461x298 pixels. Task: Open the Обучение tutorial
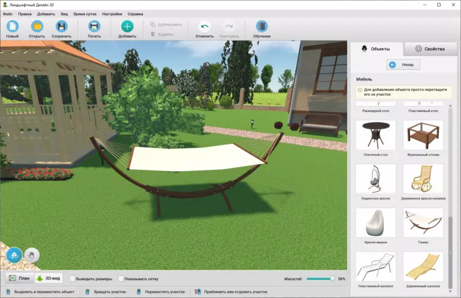coord(262,29)
